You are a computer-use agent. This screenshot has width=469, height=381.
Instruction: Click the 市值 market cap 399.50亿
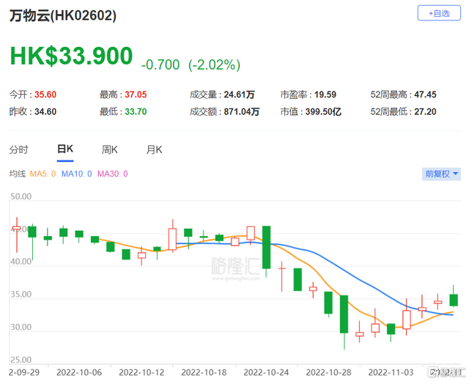(x=323, y=111)
